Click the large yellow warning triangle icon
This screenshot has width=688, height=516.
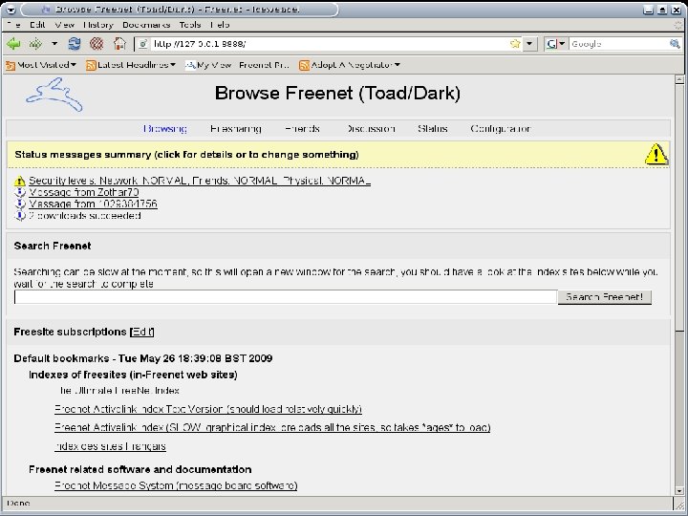tap(656, 154)
